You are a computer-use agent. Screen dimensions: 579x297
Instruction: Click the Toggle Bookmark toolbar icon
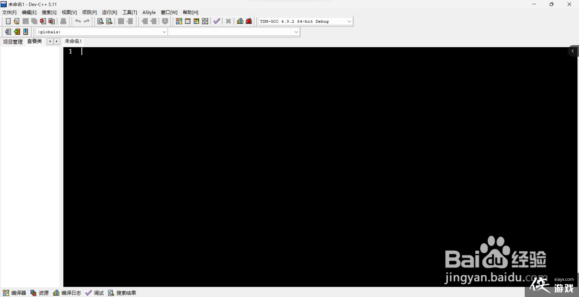click(145, 21)
